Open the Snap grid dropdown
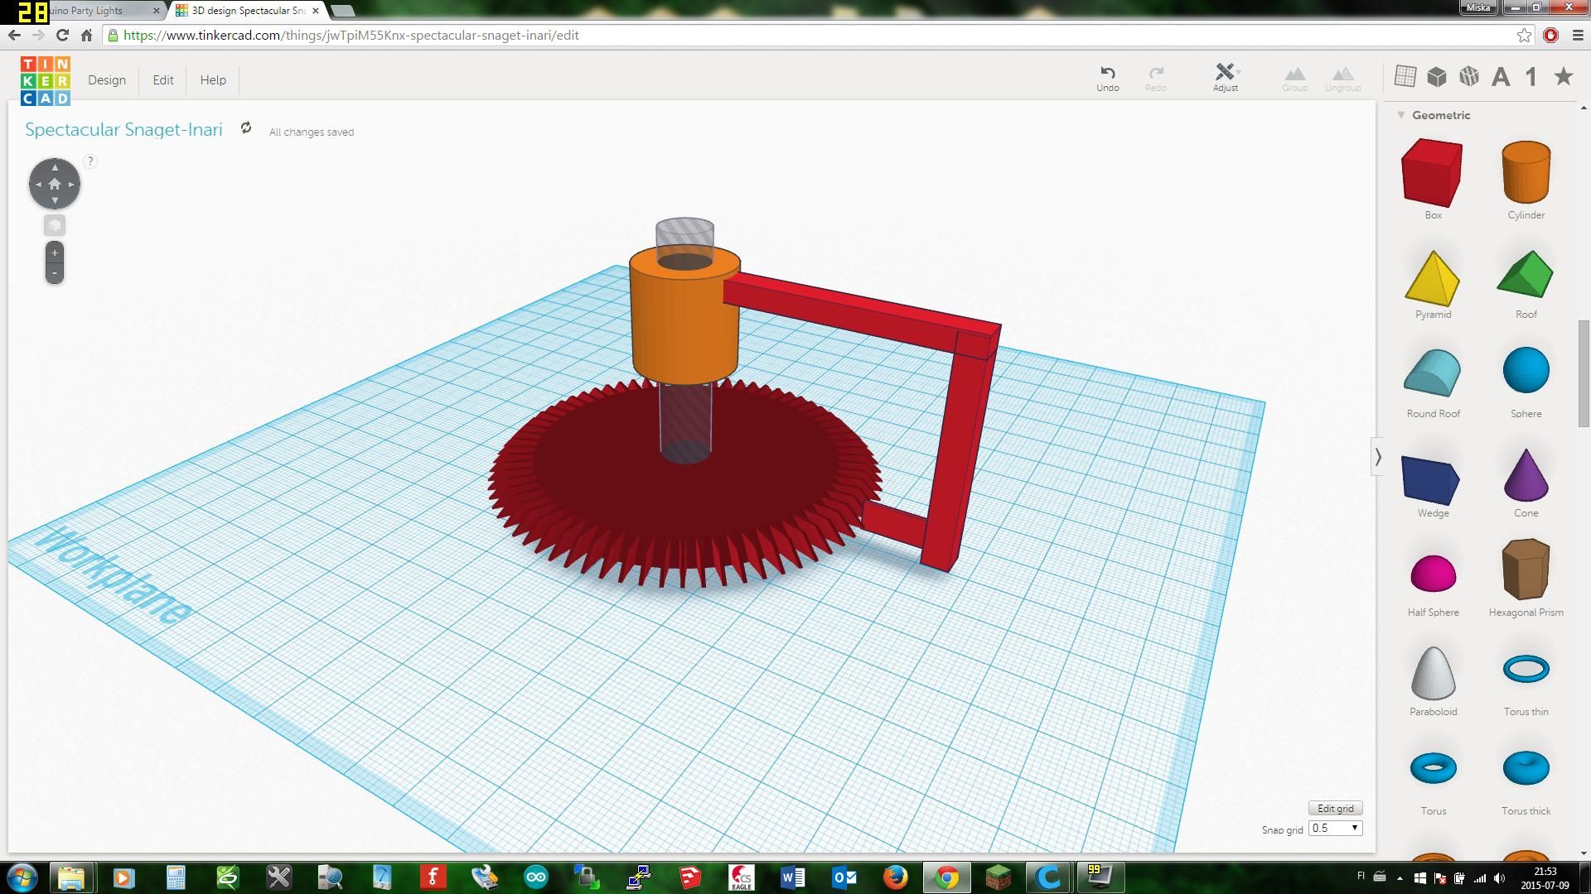1591x894 pixels. (x=1334, y=828)
